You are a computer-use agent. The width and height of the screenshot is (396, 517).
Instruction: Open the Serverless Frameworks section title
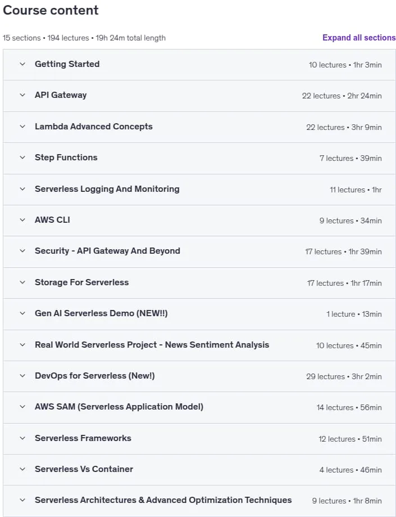coord(83,438)
